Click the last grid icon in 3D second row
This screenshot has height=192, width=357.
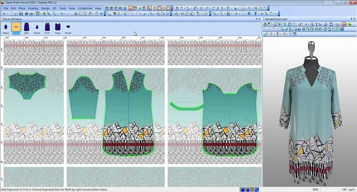[342, 29]
